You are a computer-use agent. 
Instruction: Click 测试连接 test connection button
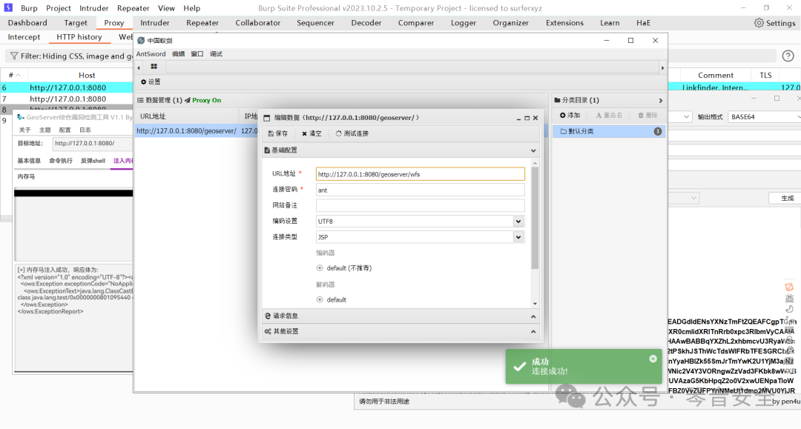point(352,133)
